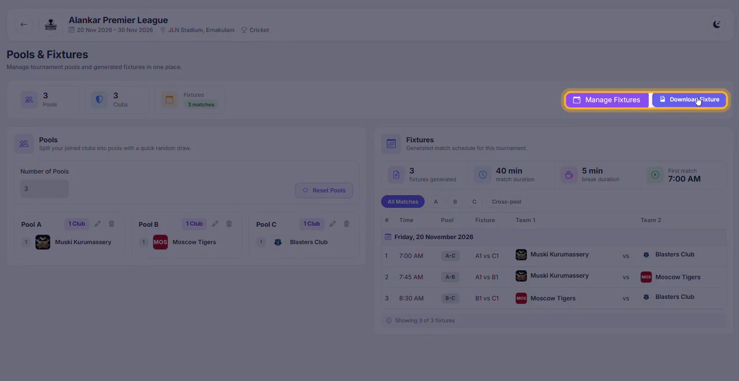The width and height of the screenshot is (739, 381).
Task: Edit Pool B with the pencil icon
Action: [215, 224]
